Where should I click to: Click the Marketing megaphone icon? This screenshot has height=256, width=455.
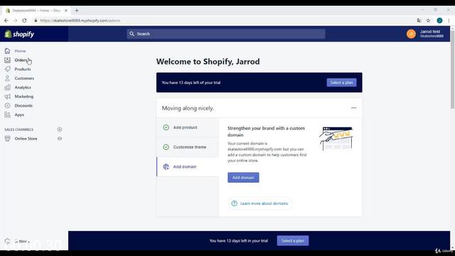pyautogui.click(x=8, y=97)
